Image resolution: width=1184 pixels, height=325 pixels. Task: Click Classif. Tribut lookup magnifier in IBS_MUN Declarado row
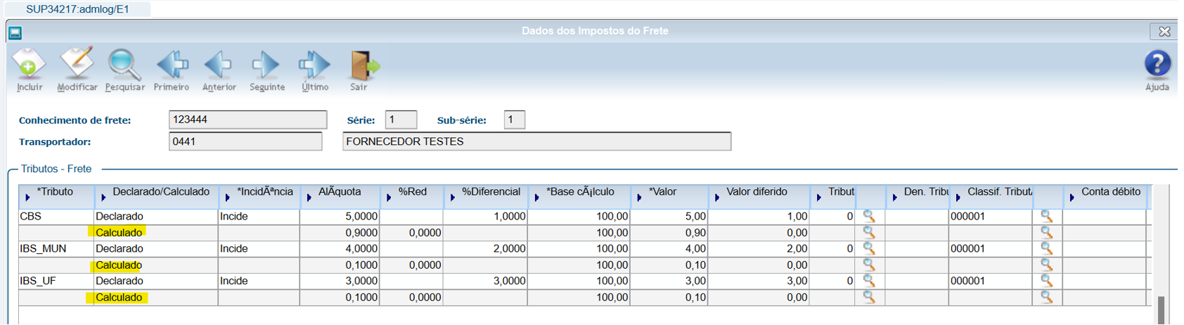pyautogui.click(x=1047, y=248)
